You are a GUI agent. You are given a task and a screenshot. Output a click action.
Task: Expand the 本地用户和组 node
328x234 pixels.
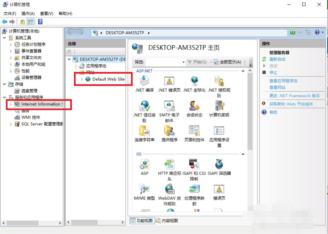coord(11,64)
